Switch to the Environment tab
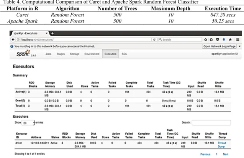244x158 pixels. (x=92, y=54)
